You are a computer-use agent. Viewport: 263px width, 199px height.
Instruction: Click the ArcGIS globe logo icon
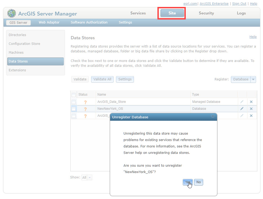(11, 13)
